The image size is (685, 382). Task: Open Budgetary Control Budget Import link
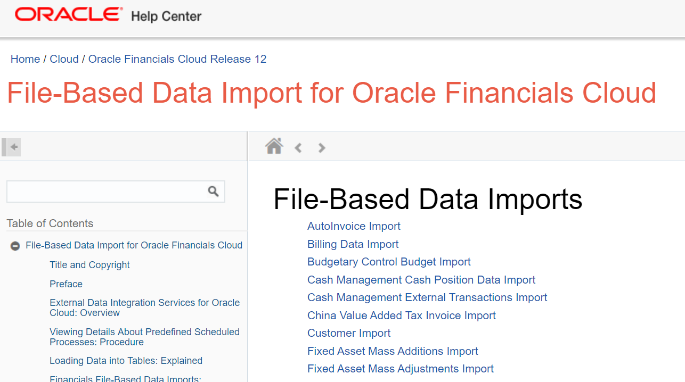coord(389,262)
